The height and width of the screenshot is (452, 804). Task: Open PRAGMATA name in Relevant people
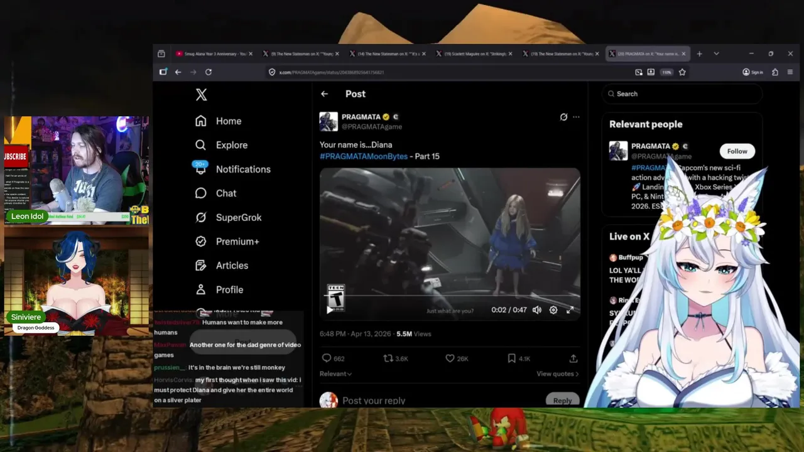point(650,146)
